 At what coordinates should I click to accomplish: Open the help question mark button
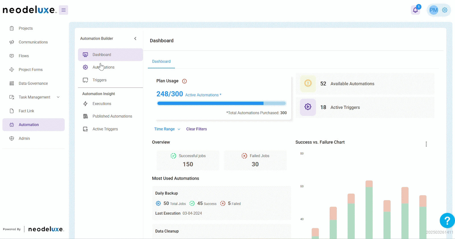click(x=447, y=220)
